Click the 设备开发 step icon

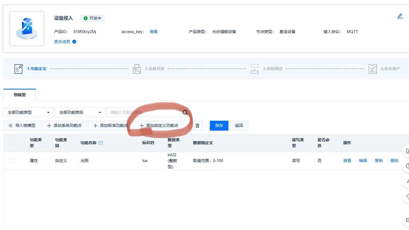pyautogui.click(x=137, y=69)
